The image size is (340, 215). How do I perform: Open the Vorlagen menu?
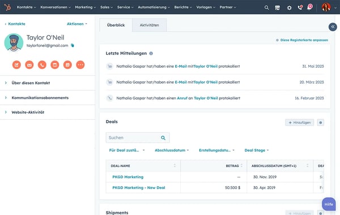click(206, 7)
